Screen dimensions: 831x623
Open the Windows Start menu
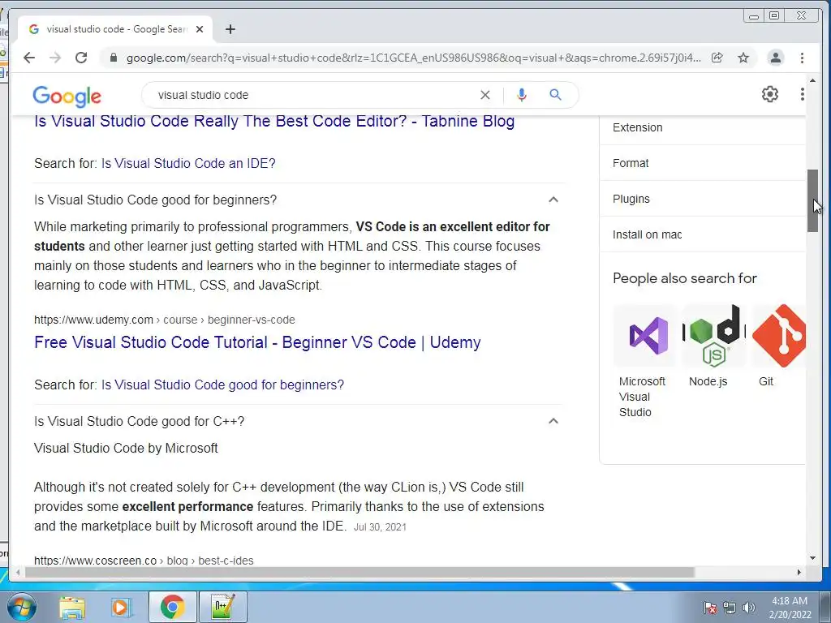(21, 607)
